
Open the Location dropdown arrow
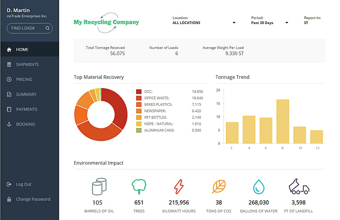tap(234, 23)
